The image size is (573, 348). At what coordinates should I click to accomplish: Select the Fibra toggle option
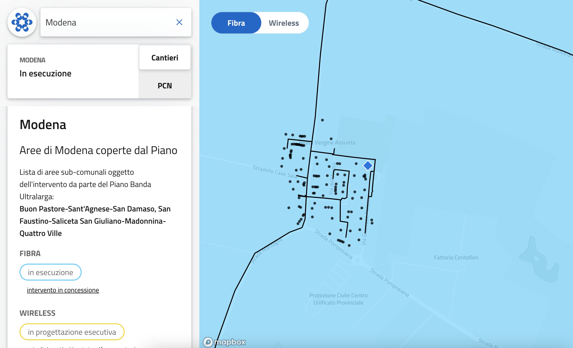(236, 23)
